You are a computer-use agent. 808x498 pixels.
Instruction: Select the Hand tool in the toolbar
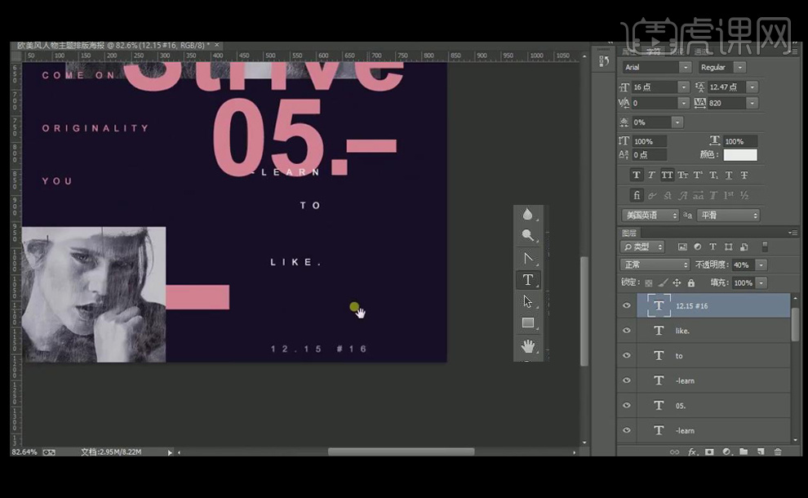(x=528, y=345)
